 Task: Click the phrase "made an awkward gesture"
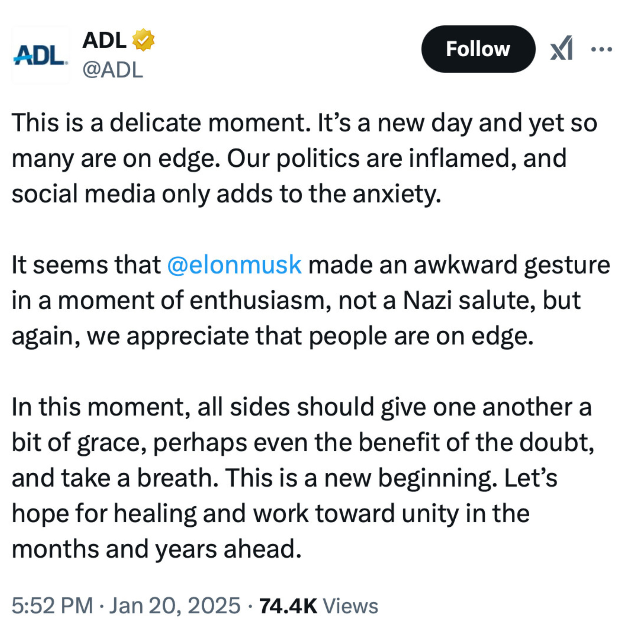click(x=459, y=265)
